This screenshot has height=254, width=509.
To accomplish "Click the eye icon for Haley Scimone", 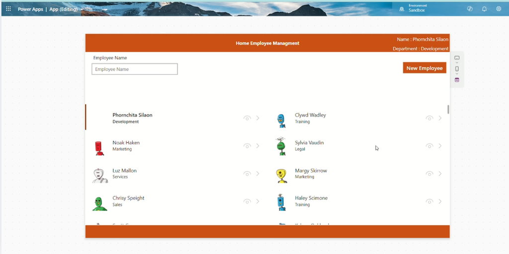I will [x=429, y=201].
